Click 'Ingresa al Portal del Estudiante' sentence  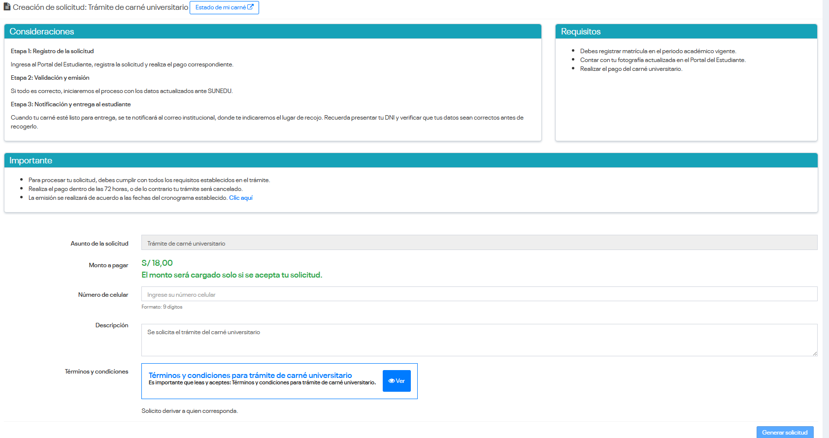coord(122,64)
